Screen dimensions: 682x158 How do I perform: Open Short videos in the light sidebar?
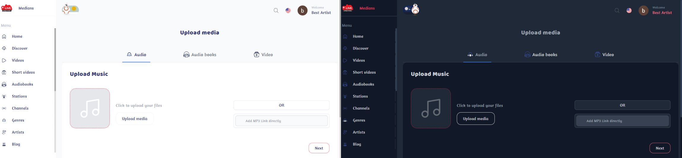pos(23,72)
